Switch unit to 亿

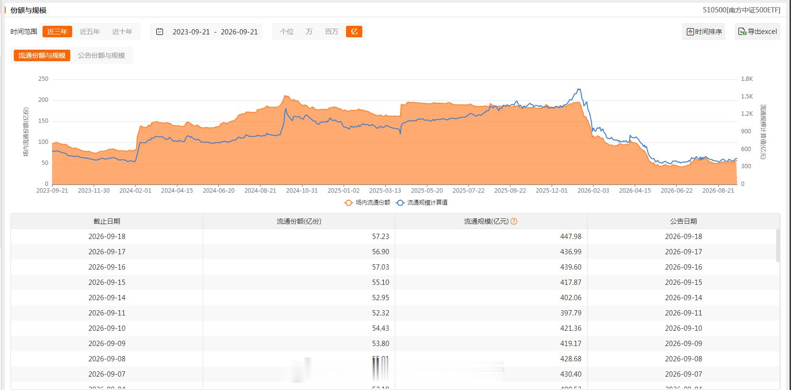click(x=354, y=32)
